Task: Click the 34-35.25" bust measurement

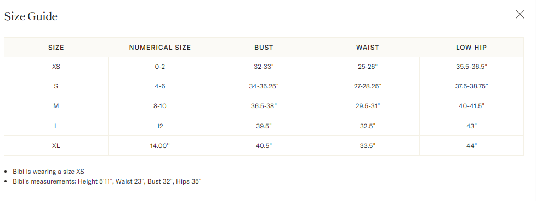Action: (x=264, y=86)
